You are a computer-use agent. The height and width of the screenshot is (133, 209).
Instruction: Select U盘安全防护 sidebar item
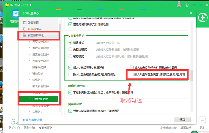coord(39,99)
